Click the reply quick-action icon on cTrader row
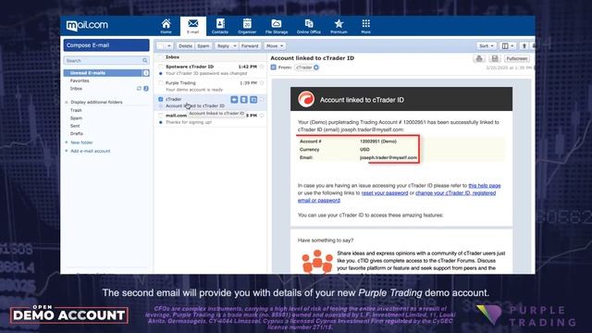The width and height of the screenshot is (592, 333). [234, 99]
